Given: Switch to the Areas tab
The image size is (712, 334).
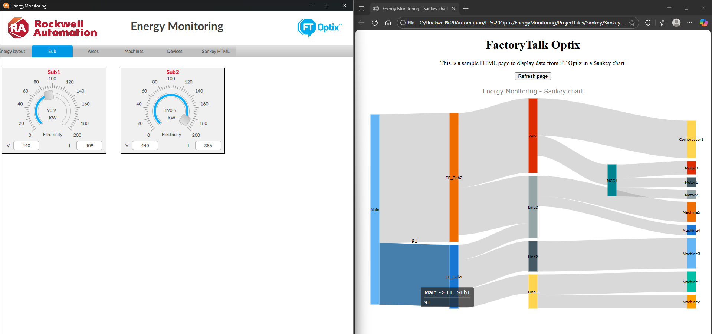Looking at the screenshot, I should coord(93,52).
